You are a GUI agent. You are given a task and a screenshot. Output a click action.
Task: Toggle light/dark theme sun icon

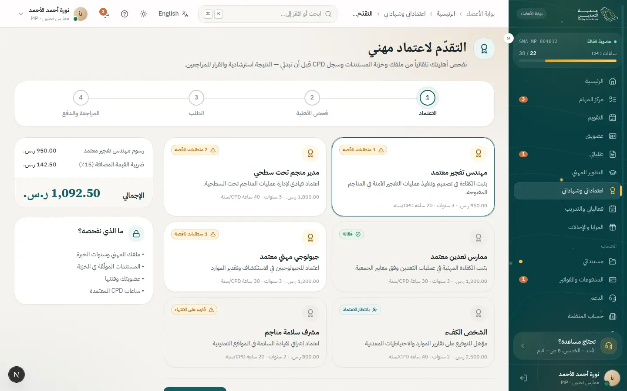(144, 14)
